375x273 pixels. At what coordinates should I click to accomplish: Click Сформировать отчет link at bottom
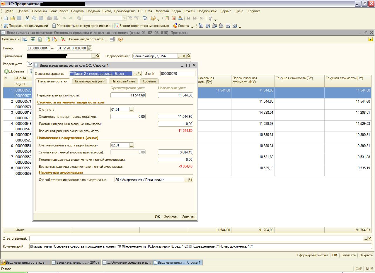tap(313, 255)
